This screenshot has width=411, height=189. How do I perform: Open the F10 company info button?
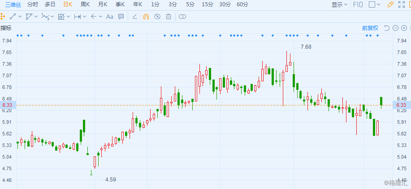pyautogui.click(x=358, y=4)
